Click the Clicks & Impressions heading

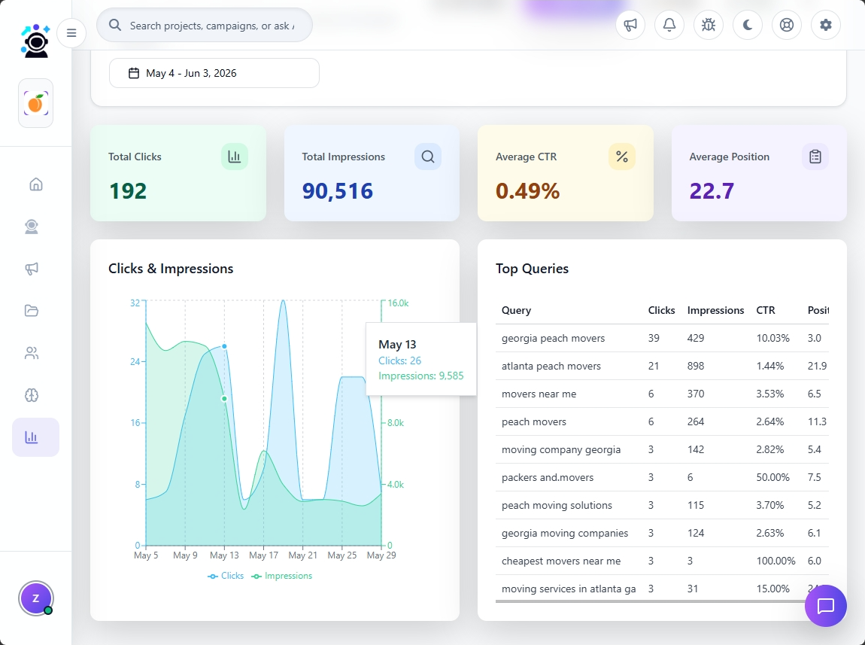[171, 269]
